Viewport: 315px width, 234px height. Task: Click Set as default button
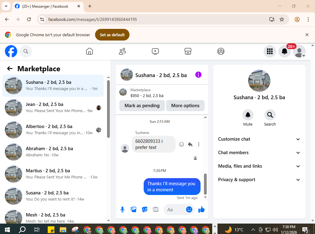point(112,35)
